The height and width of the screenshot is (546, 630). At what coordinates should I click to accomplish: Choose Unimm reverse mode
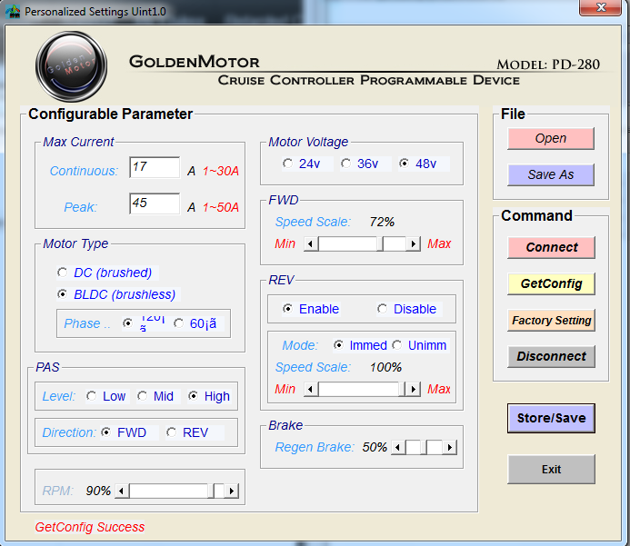click(397, 345)
